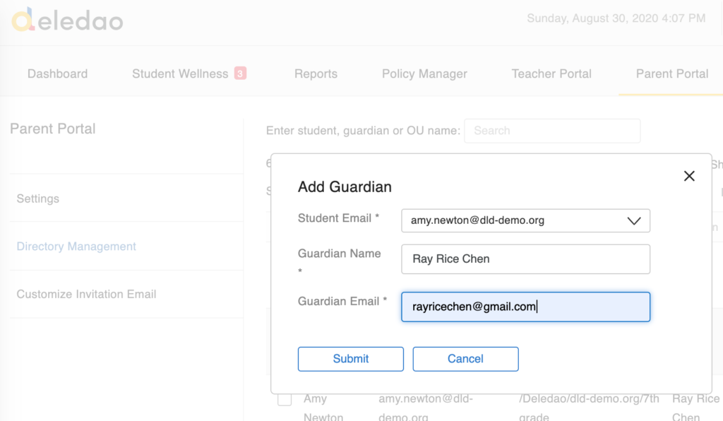Click the Deledao logo
The width and height of the screenshot is (723, 421).
click(x=67, y=20)
